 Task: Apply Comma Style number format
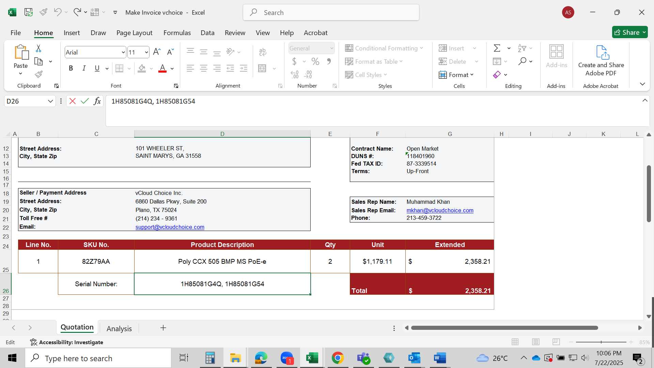point(329,61)
